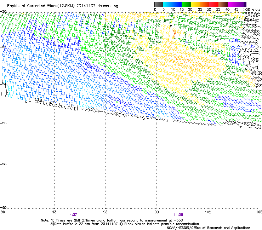Click the '10' legend tick label
The height and width of the screenshot is (230, 262).
coord(173,10)
